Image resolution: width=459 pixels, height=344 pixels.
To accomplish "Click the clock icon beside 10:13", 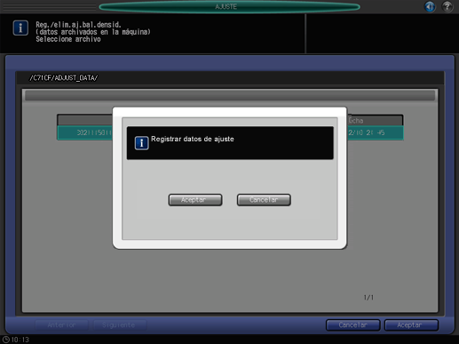I will point(6,340).
